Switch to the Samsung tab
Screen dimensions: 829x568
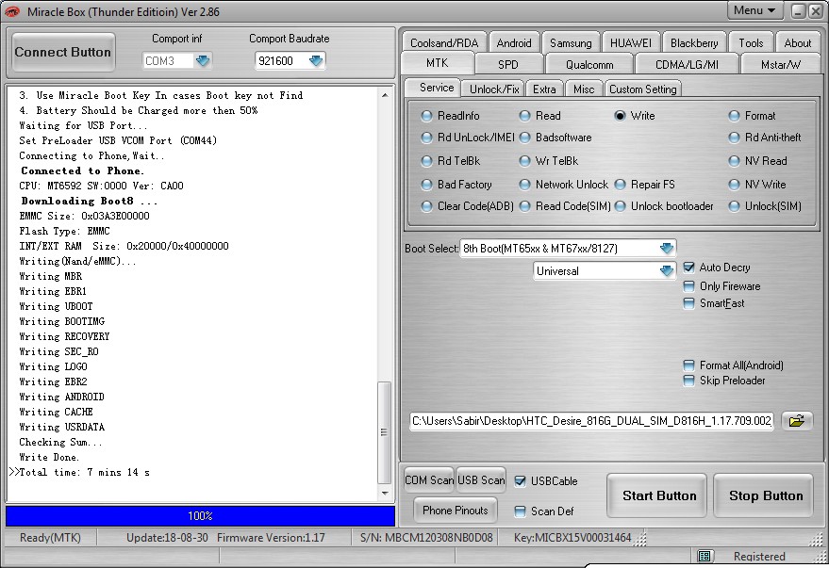tap(571, 42)
